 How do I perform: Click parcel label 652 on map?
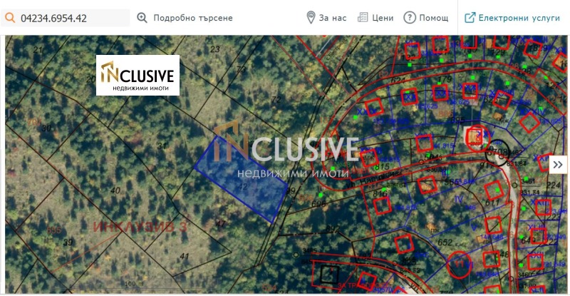point(445,242)
